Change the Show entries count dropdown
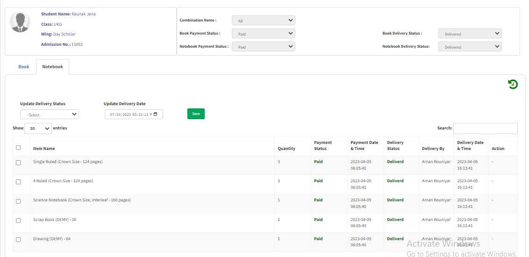 click(x=38, y=128)
